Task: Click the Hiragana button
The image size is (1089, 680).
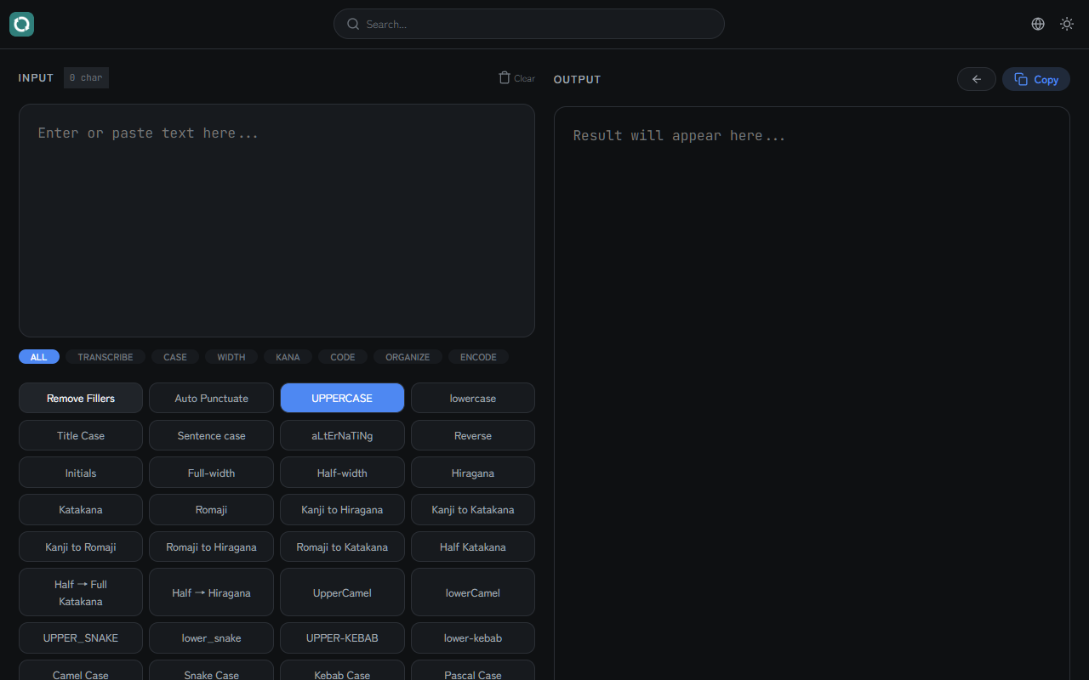Action: tap(473, 473)
